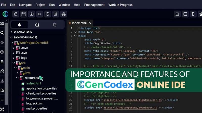The width and height of the screenshot is (202, 113).
Task: Select the laptop preview mode icon
Action: click(x=177, y=14)
